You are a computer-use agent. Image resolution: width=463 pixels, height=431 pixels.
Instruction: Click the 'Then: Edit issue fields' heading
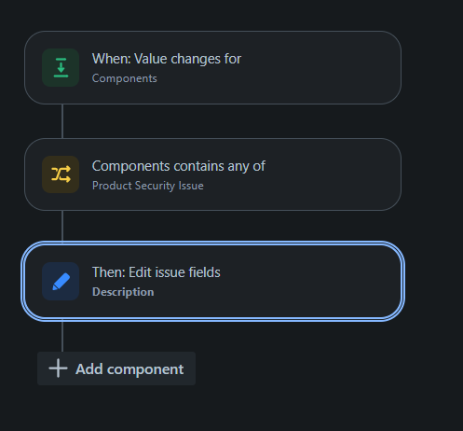pyautogui.click(x=157, y=272)
